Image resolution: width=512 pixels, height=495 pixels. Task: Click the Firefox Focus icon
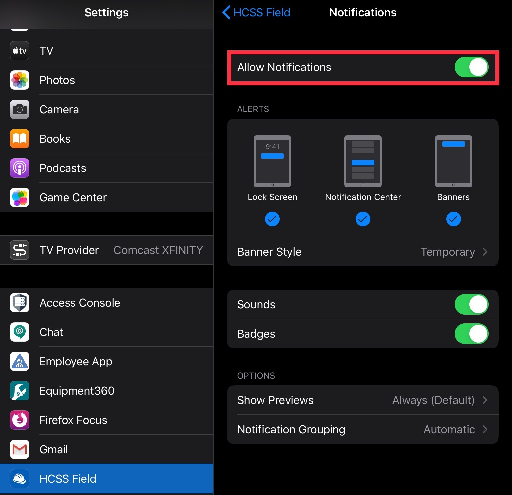tap(19, 420)
